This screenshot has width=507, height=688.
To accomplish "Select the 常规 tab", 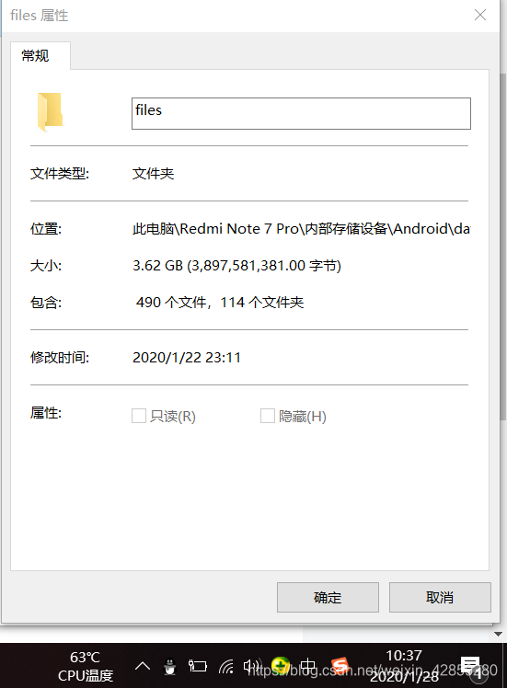I will (x=35, y=56).
